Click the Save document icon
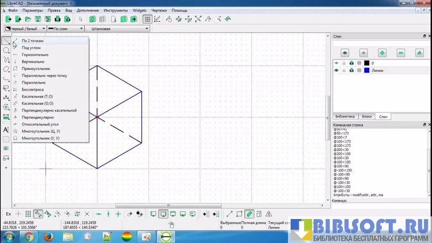Image resolution: width=432 pixels, height=243 pixels. (x=37, y=19)
